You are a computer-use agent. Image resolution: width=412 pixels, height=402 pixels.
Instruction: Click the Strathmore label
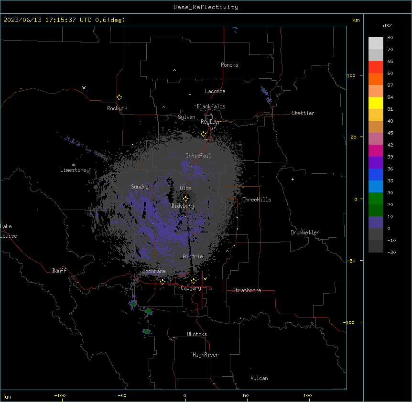(x=247, y=290)
